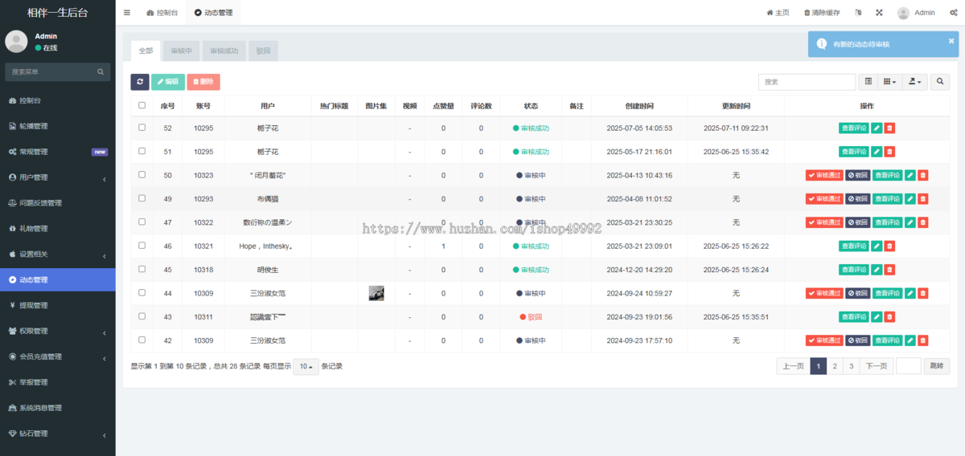The height and width of the screenshot is (456, 965).
Task: Click 审核通过 button for row 50
Action: (824, 175)
